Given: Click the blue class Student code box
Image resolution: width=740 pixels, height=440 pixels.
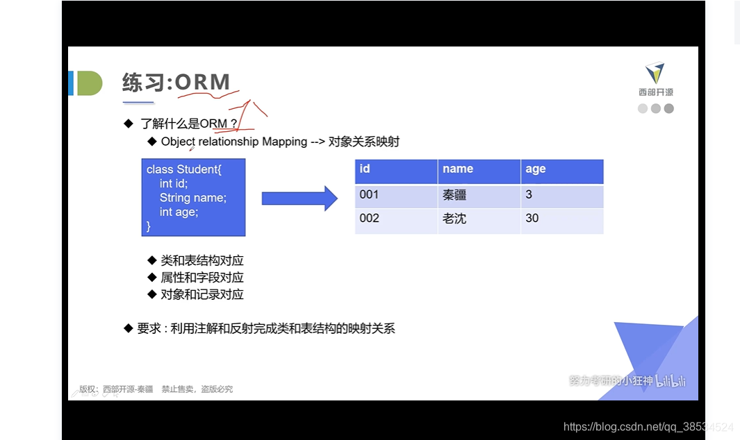Looking at the screenshot, I should pos(193,197).
